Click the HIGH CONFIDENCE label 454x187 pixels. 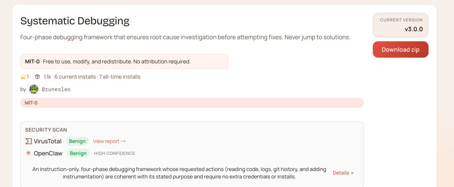tap(114, 153)
